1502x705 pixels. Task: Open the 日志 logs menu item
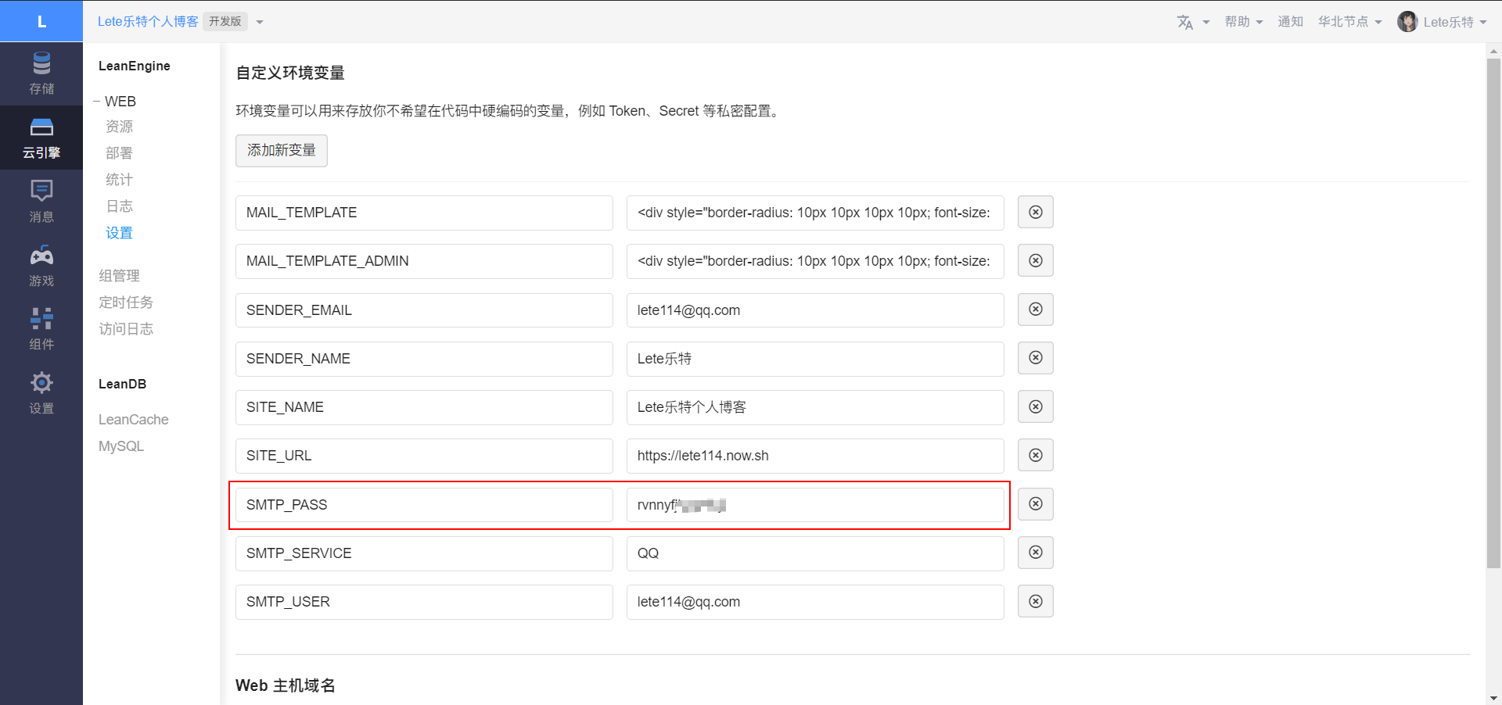click(119, 206)
